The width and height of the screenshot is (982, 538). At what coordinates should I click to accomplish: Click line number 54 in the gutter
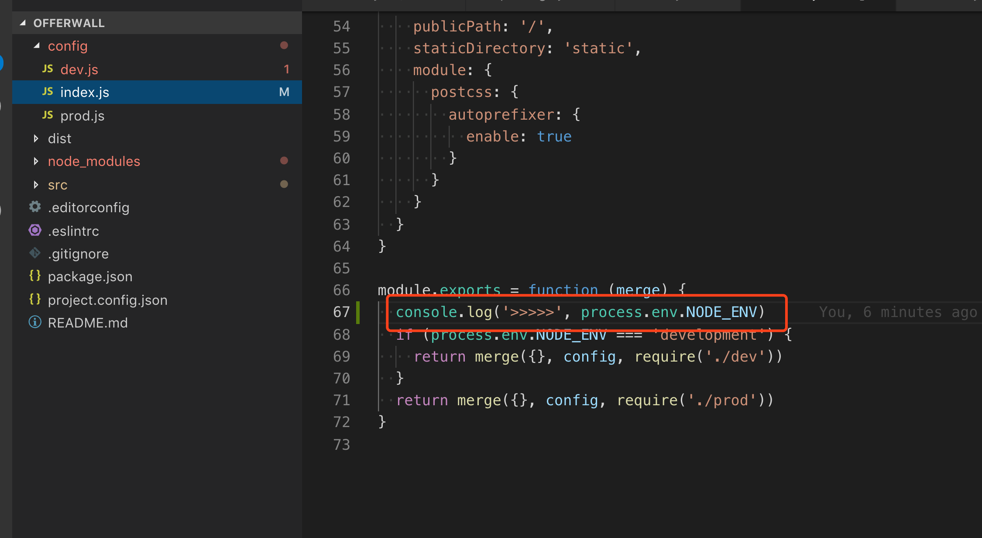pyautogui.click(x=341, y=27)
